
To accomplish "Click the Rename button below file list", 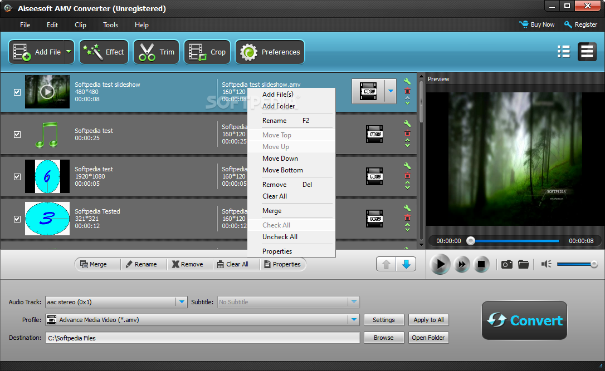I will click(144, 264).
